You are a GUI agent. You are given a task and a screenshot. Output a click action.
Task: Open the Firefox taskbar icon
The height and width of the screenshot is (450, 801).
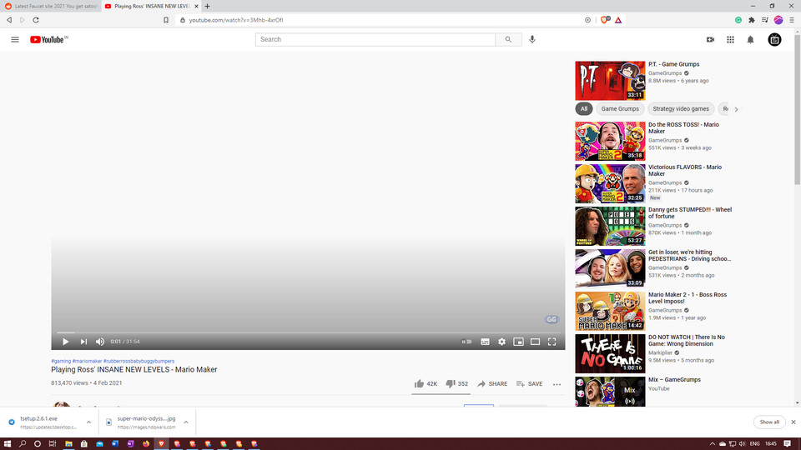click(146, 443)
